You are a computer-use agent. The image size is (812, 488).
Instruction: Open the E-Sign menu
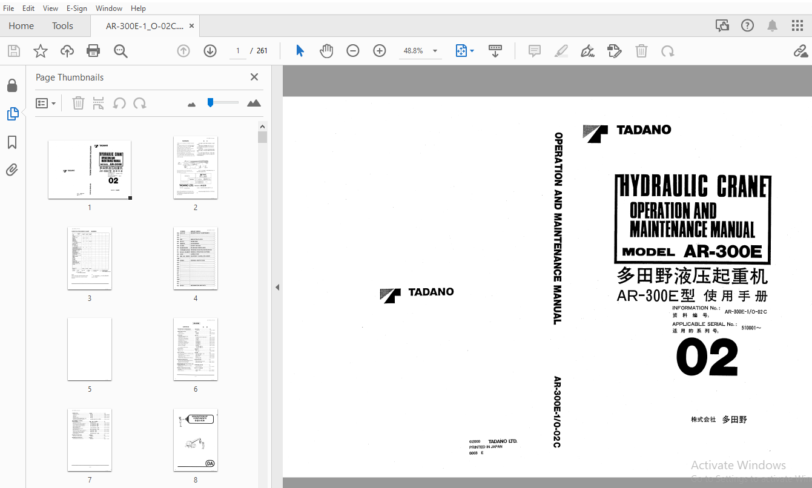(77, 8)
